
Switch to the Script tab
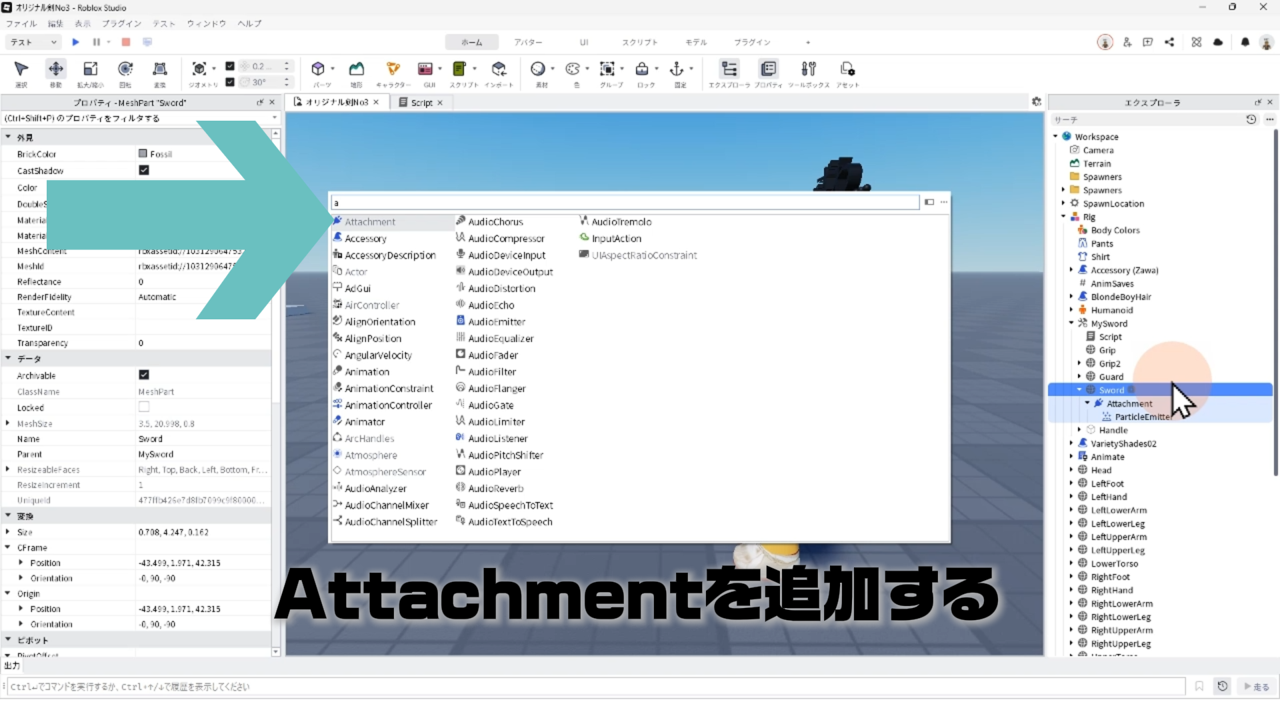pyautogui.click(x=421, y=103)
